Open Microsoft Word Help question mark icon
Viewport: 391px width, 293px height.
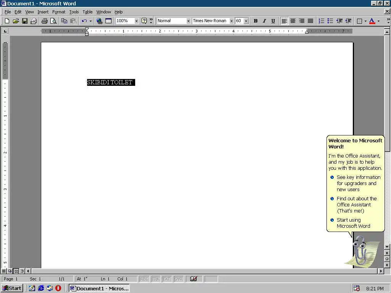(144, 21)
